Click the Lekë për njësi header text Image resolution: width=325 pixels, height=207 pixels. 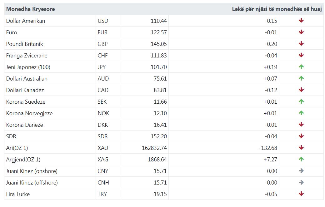coord(277,9)
